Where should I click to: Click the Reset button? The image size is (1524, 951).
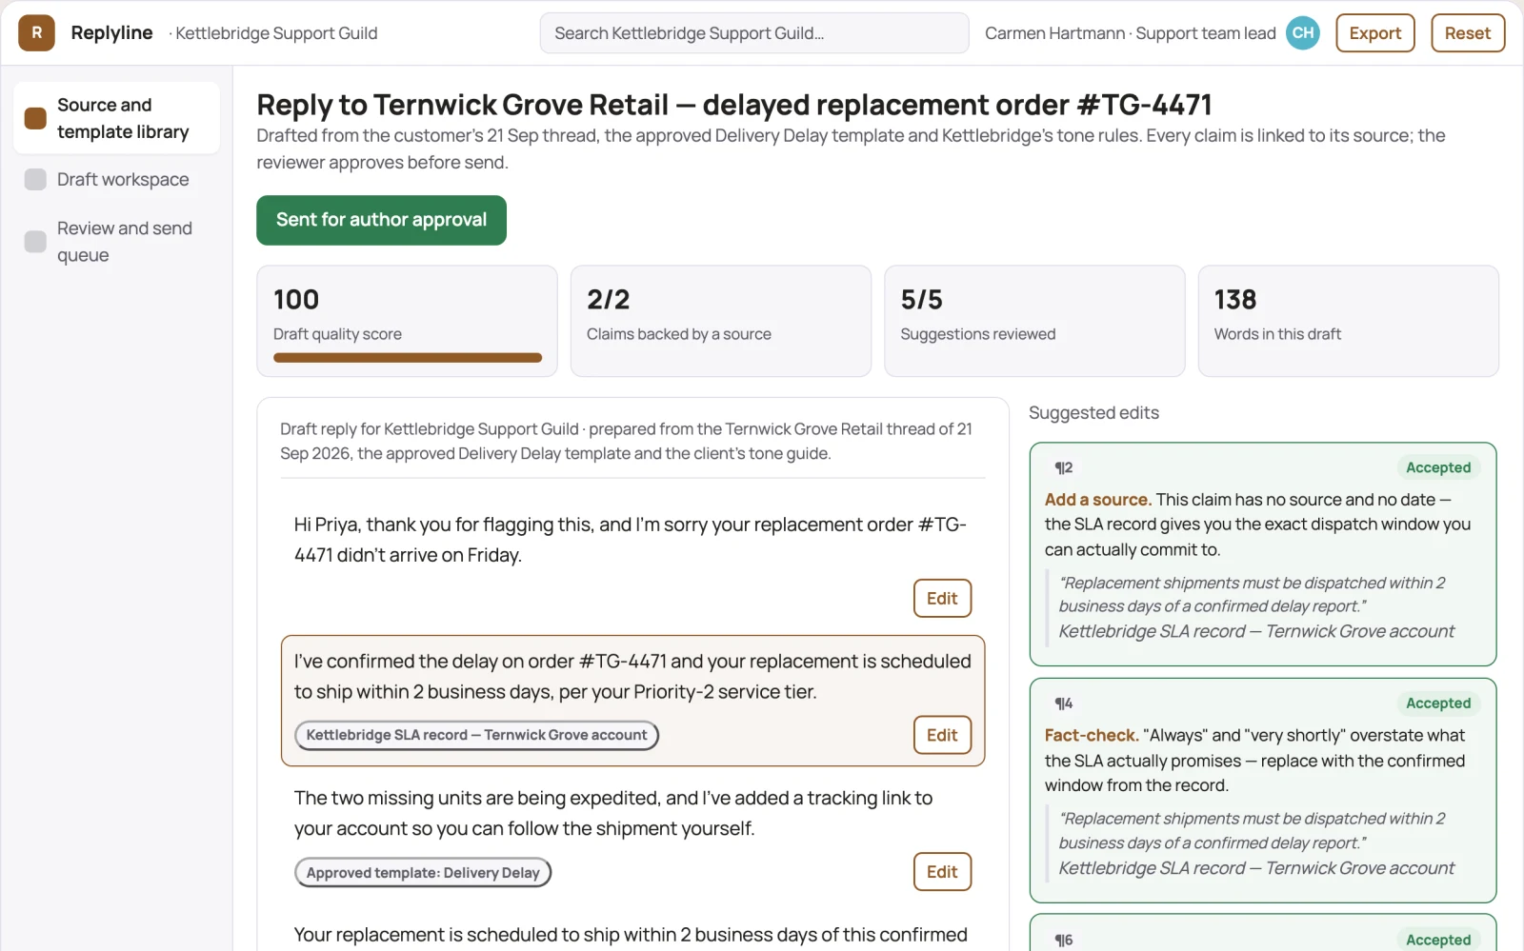coord(1467,33)
